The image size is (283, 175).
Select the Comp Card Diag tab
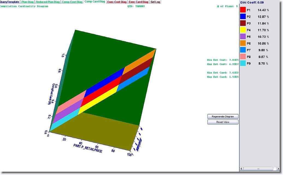[x=95, y=2]
